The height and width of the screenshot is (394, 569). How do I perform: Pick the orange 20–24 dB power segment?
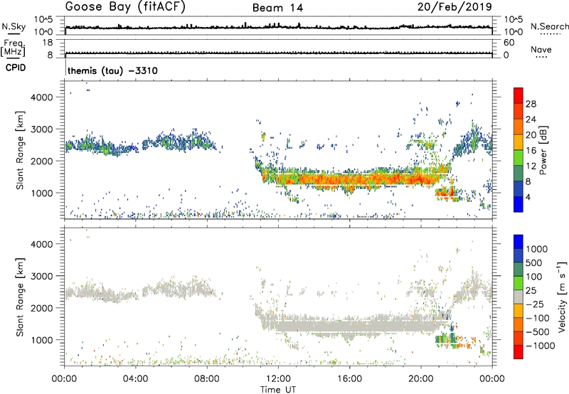coord(519,127)
